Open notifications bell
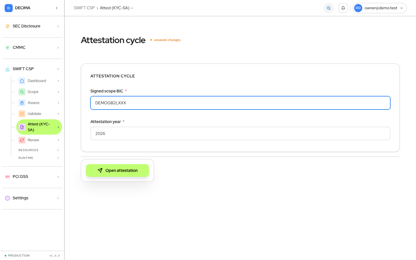This screenshot has width=416, height=260. click(343, 8)
